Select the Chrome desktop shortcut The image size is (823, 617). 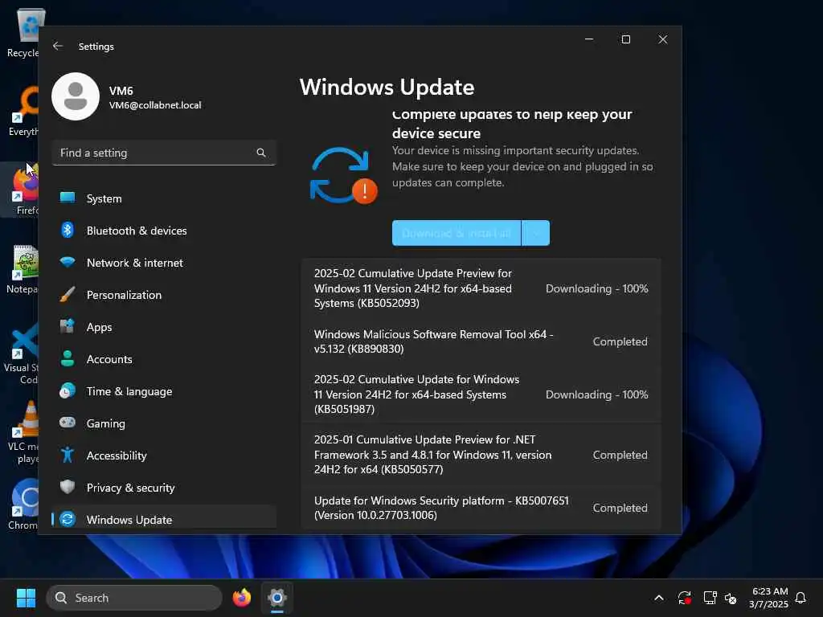22,505
